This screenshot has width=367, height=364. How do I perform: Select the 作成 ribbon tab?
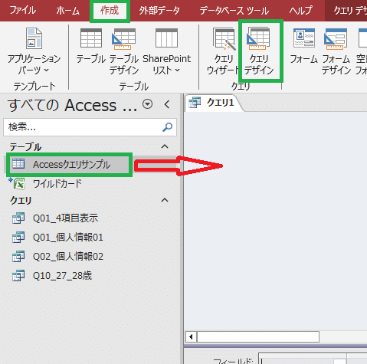[110, 11]
